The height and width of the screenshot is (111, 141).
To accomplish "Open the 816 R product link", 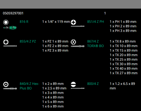I will [x=24, y=22].
